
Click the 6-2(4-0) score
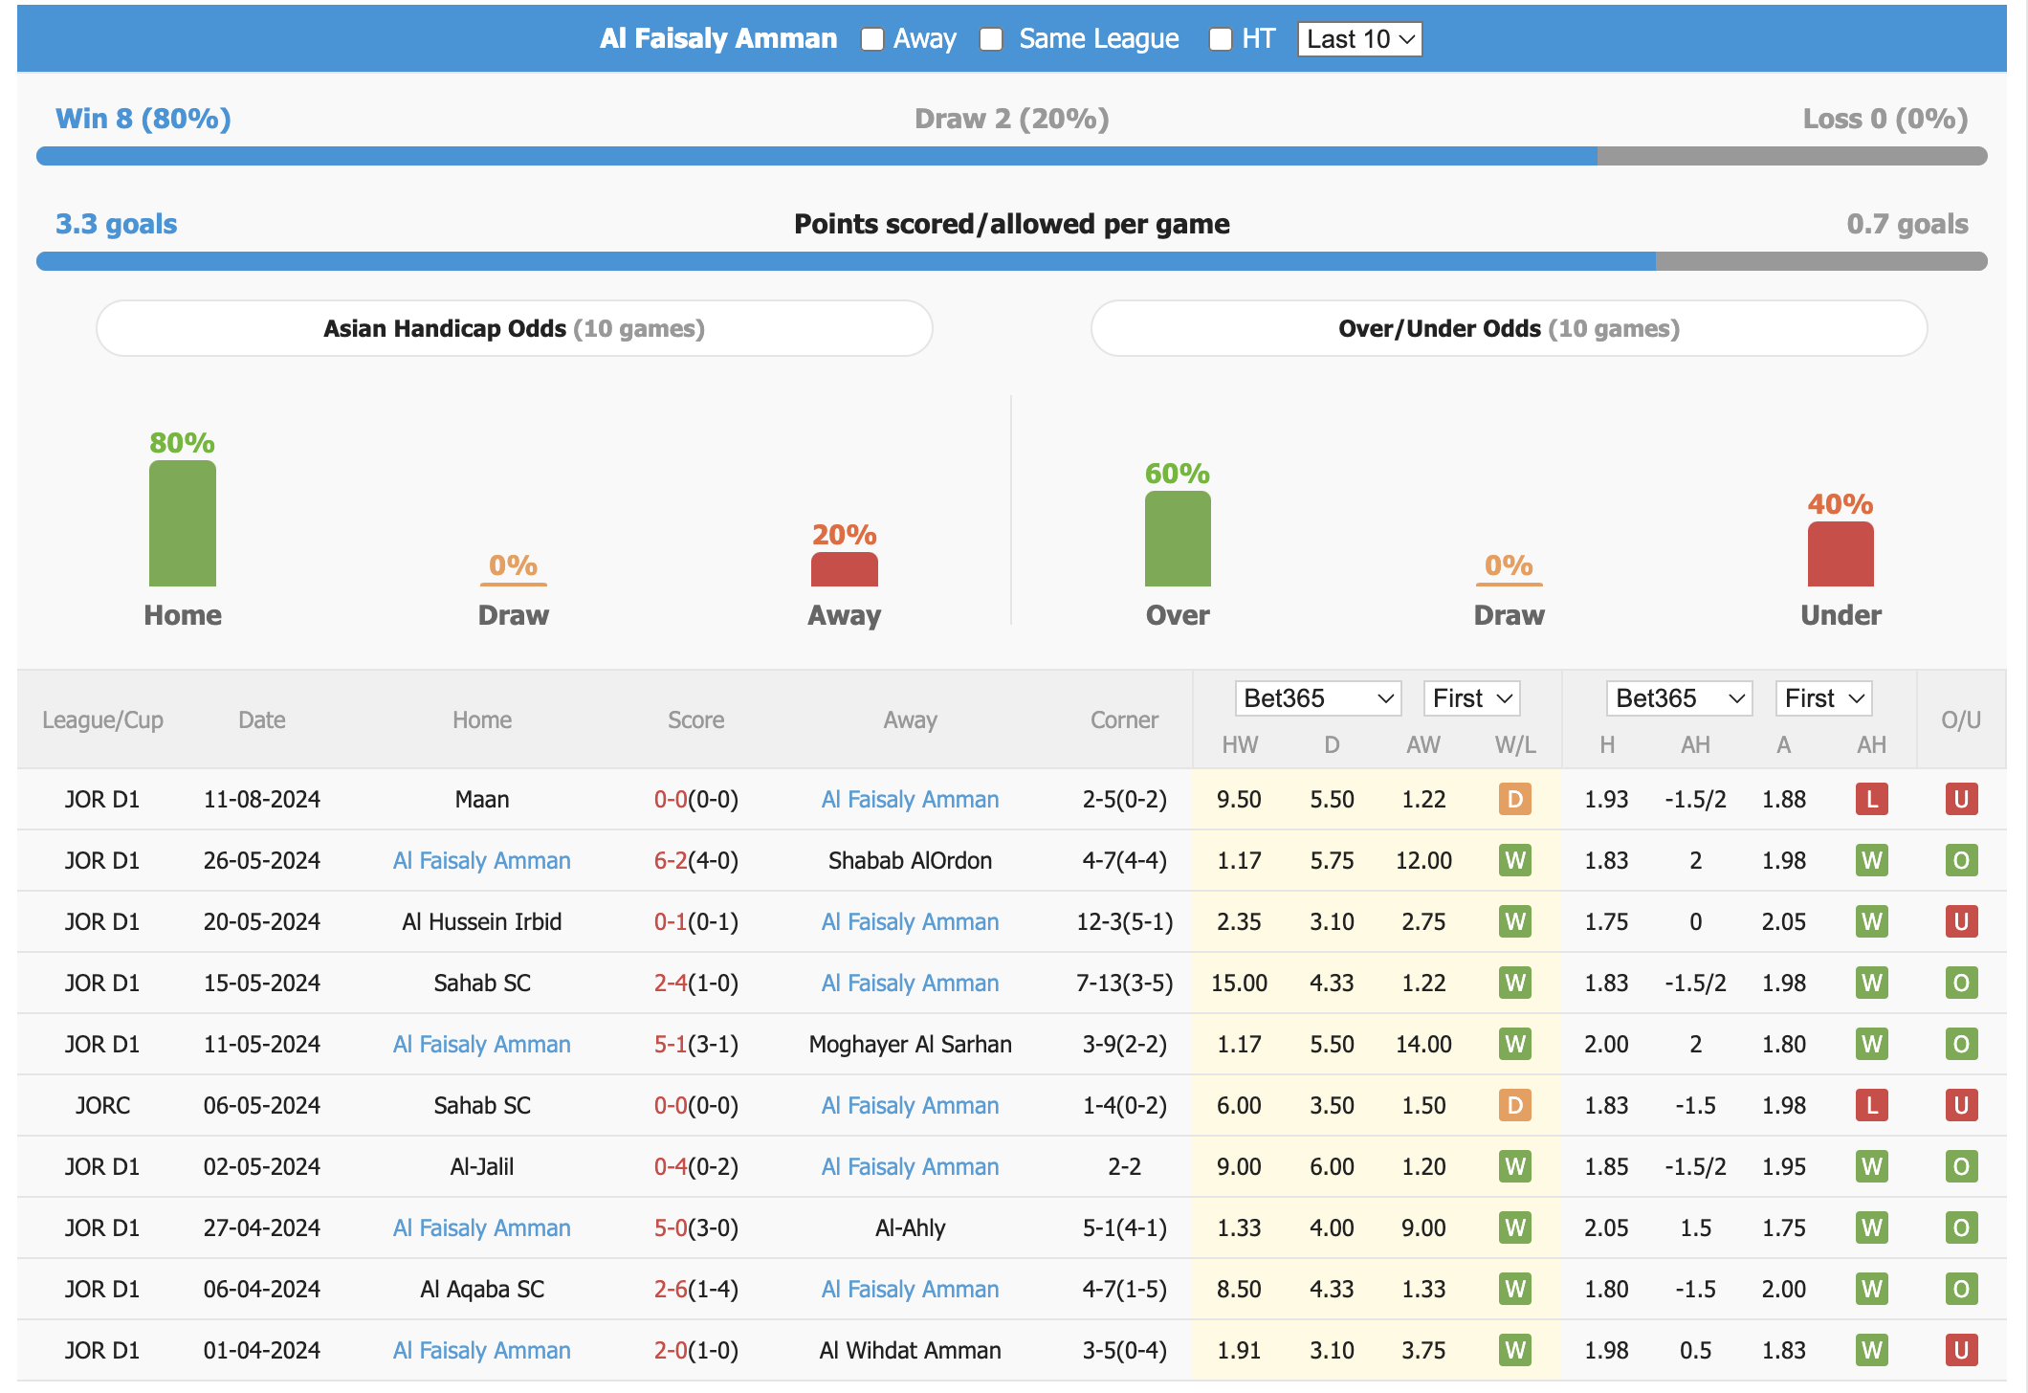pos(695,860)
